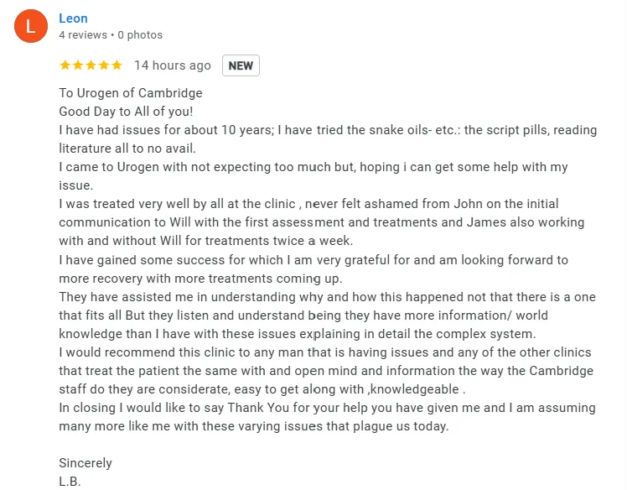Click the line mentioning snake oils

(x=328, y=130)
